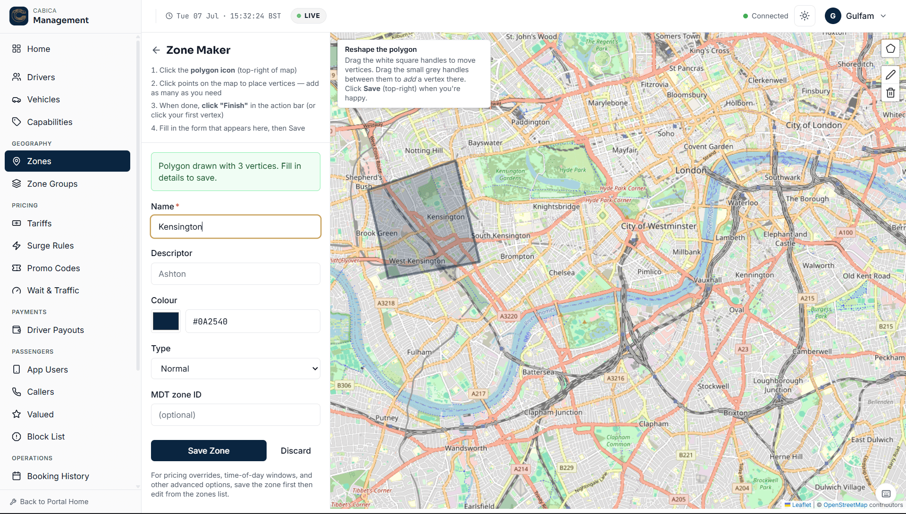Open the Capabilities menu item
Screen dimensions: 906x514
67,122
